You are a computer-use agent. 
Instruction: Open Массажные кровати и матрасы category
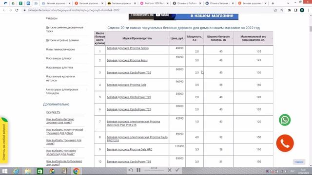[60, 78]
